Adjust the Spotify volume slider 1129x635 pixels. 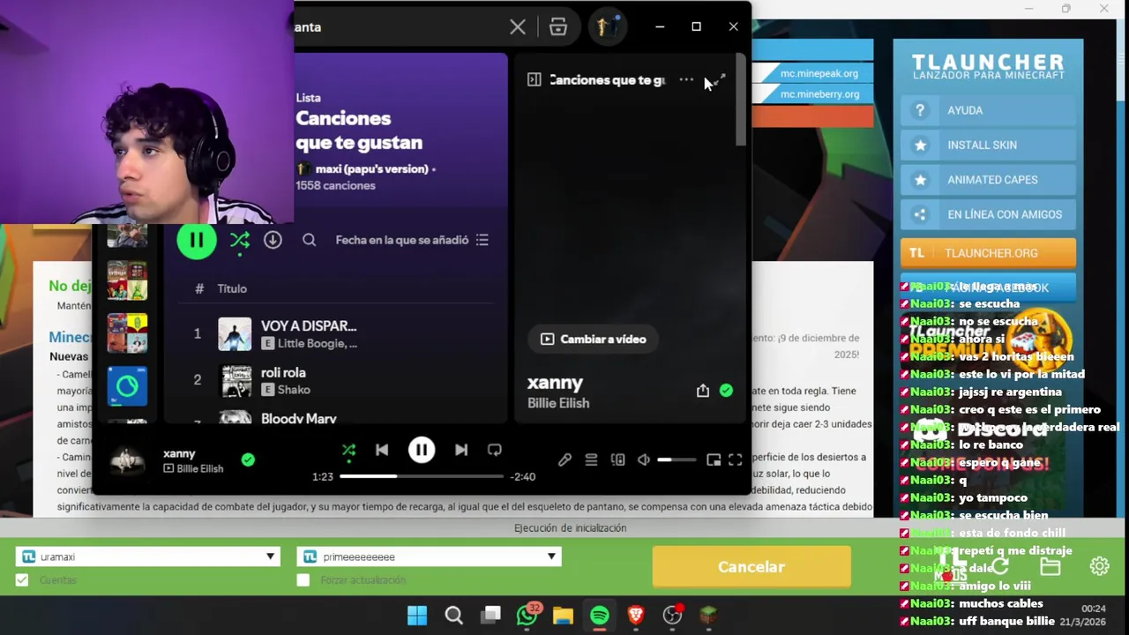coord(677,459)
